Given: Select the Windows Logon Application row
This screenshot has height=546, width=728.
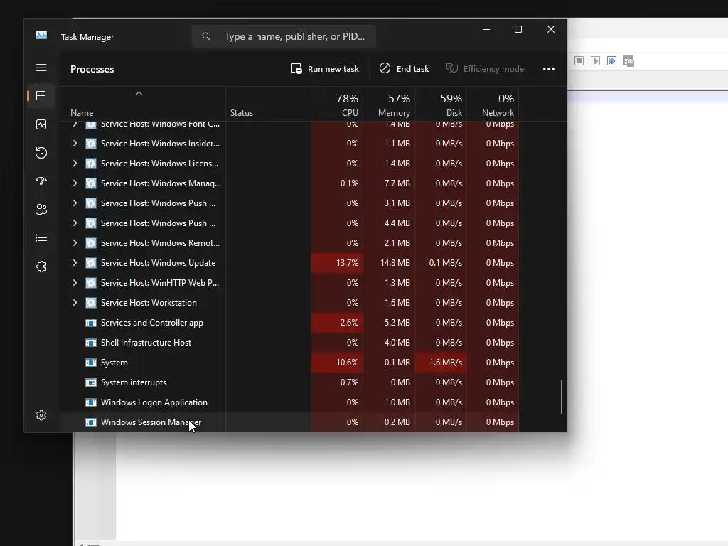Looking at the screenshot, I should [289, 402].
